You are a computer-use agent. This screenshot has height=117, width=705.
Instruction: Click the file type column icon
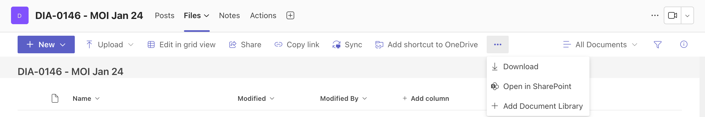point(55,98)
